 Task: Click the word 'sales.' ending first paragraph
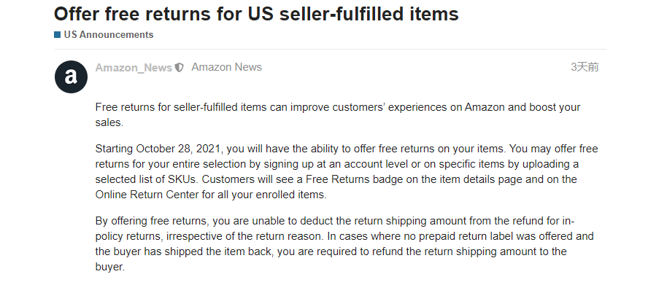[109, 122]
